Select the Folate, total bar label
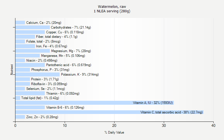Image resolution: width=224 pixels, height=140 pixels. coord(43,41)
